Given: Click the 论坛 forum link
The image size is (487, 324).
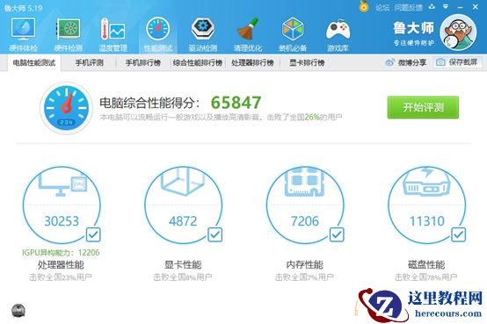Looking at the screenshot, I should pos(382,7).
